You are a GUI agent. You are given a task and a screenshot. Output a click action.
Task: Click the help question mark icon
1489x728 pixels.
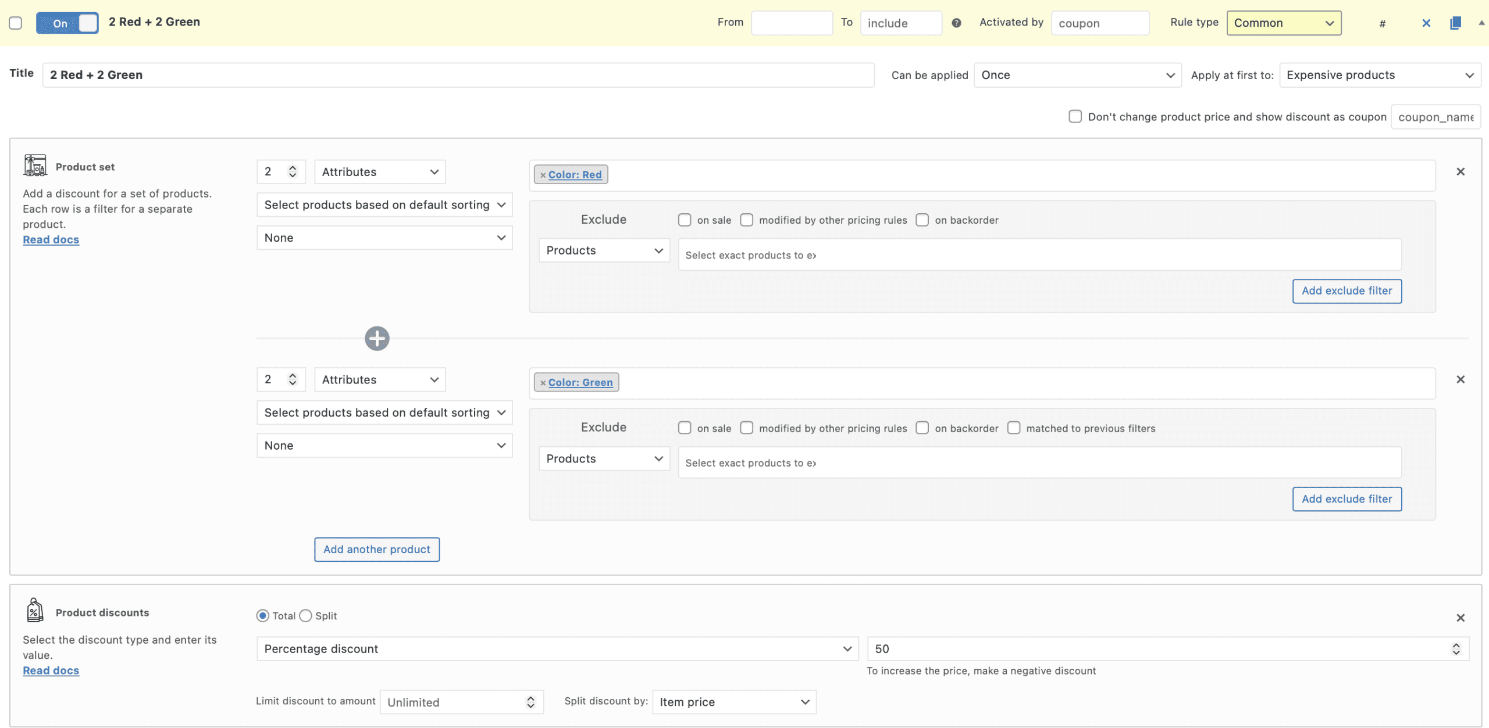(x=956, y=23)
